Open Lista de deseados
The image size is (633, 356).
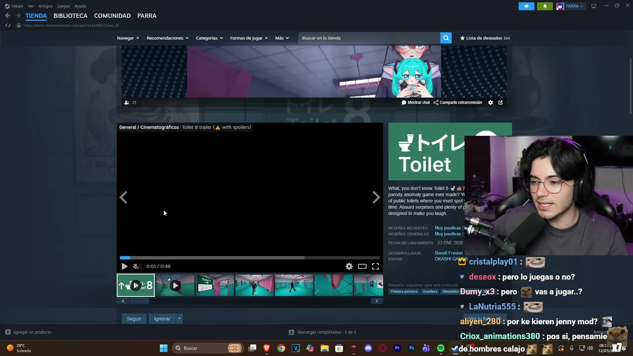[x=485, y=38]
